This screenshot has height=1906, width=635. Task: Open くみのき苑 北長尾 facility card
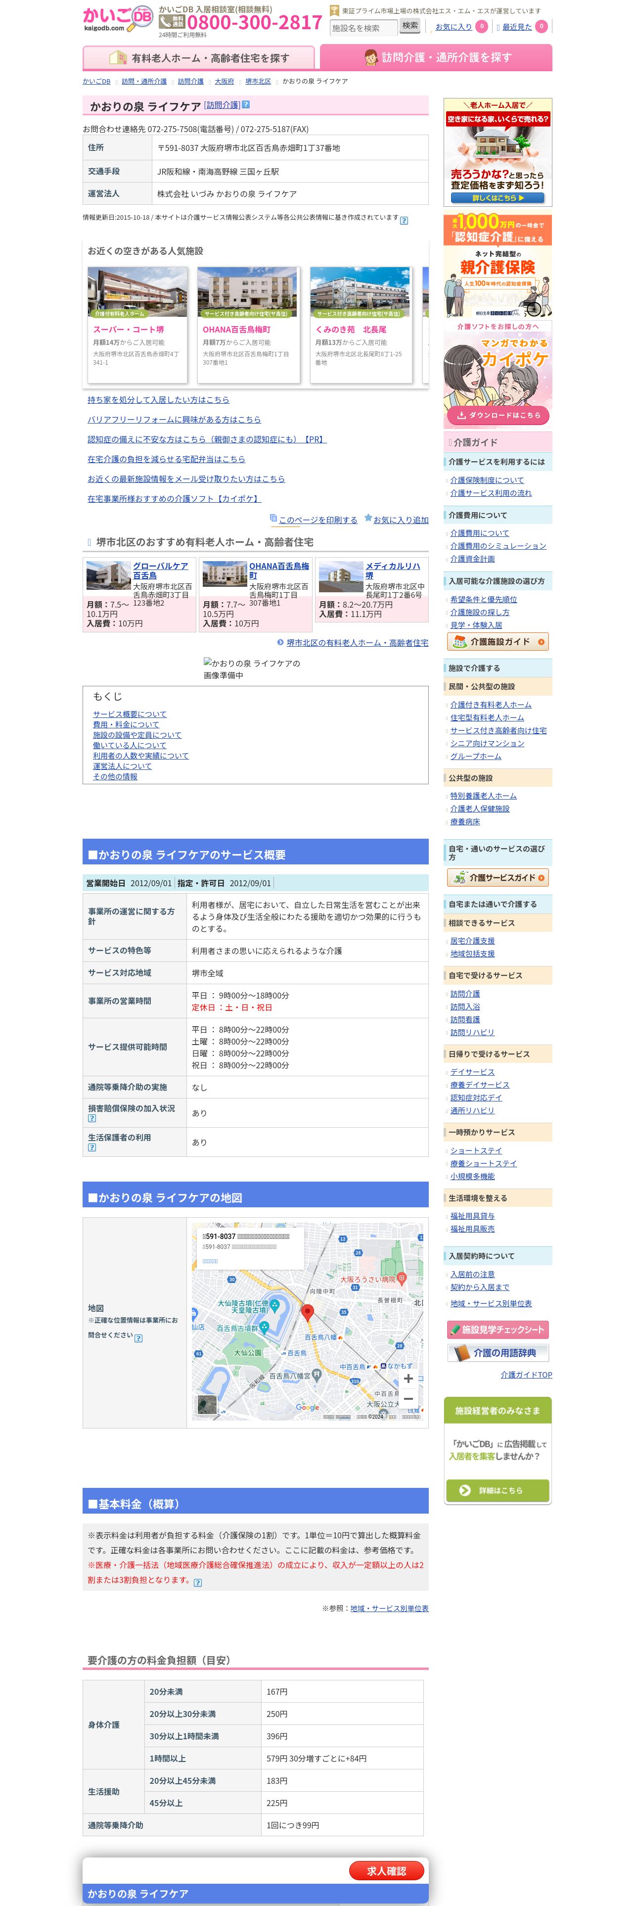[x=361, y=325]
